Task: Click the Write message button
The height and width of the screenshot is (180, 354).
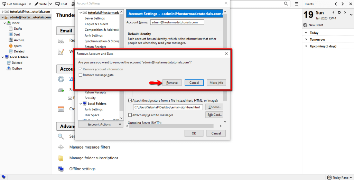Action: tap(41, 4)
